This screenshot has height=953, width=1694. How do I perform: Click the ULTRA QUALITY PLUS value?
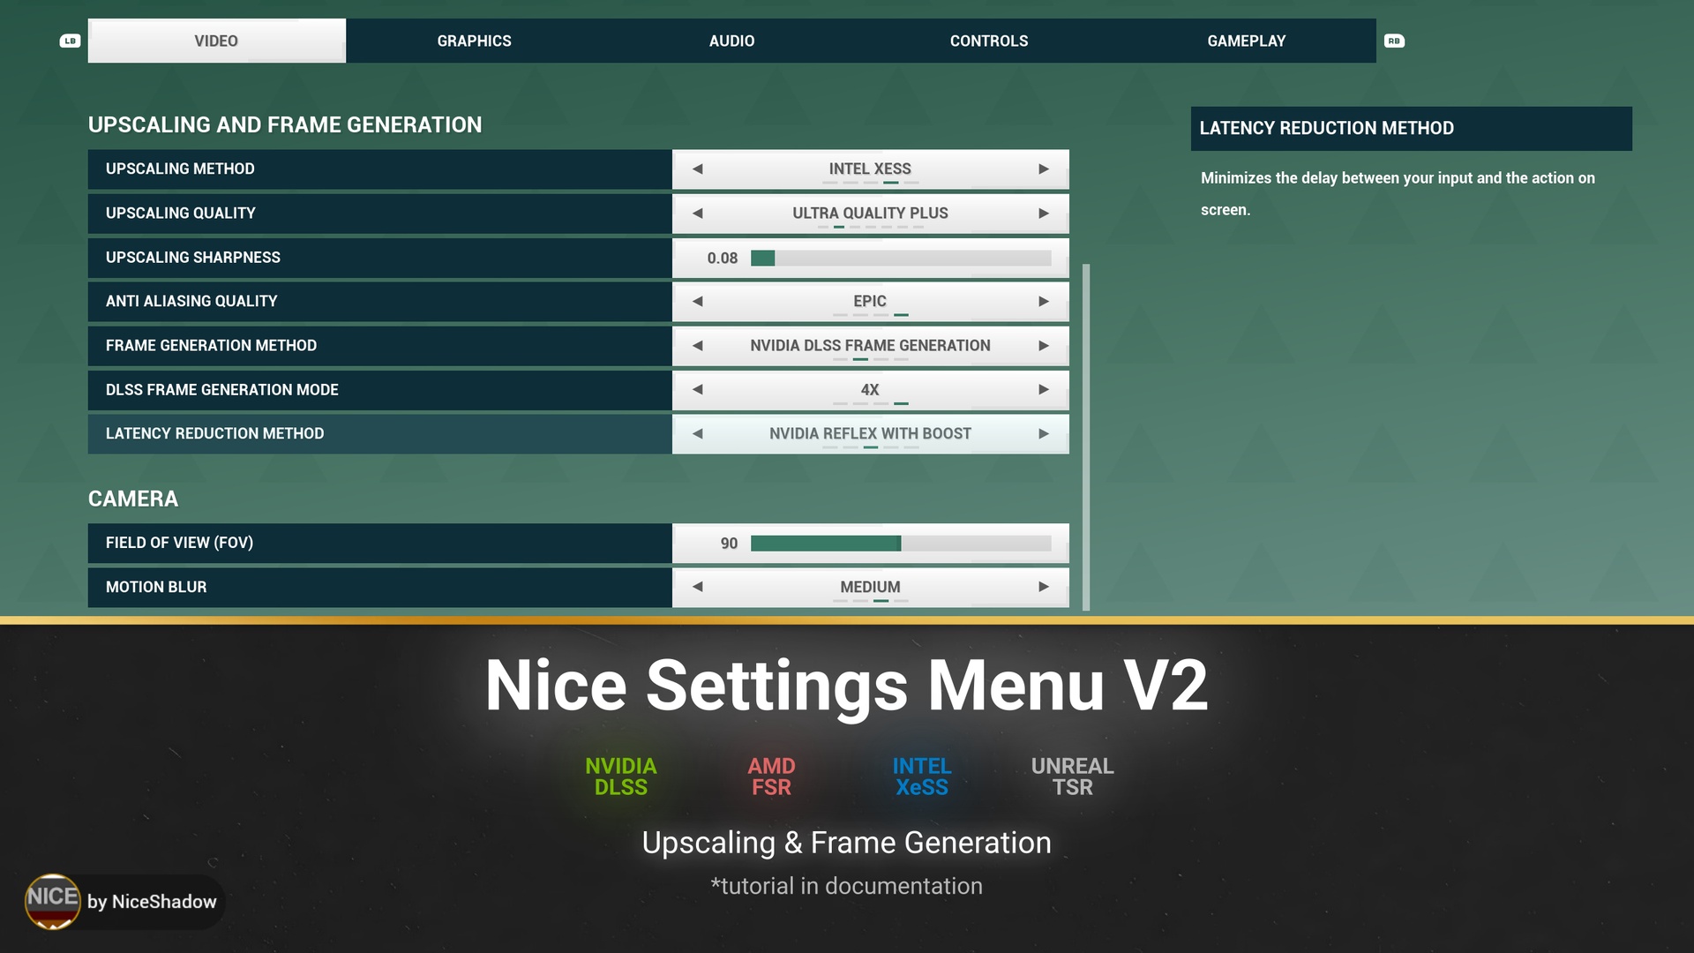coord(870,213)
